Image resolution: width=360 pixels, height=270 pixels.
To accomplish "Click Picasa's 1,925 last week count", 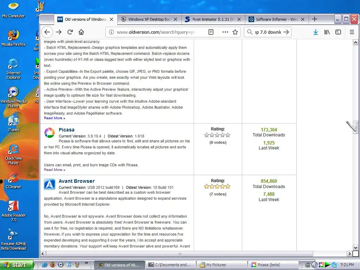I will click(269, 143).
